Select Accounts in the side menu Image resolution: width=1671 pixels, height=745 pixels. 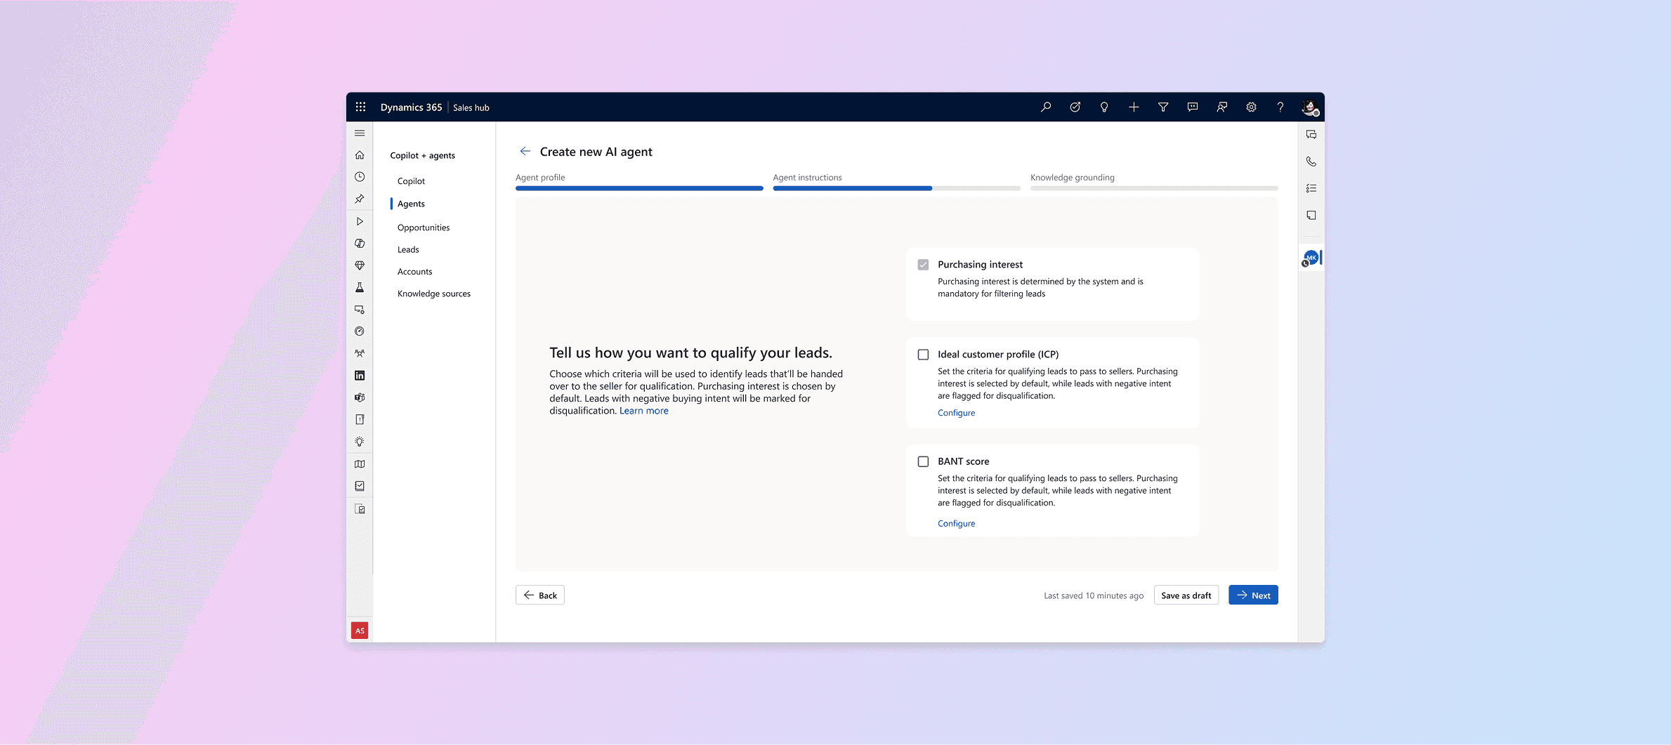tap(414, 272)
